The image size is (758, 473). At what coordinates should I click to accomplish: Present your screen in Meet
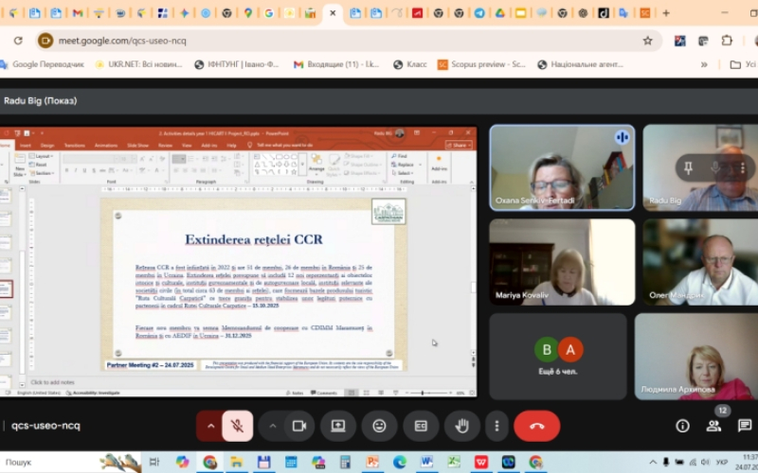[x=338, y=426]
